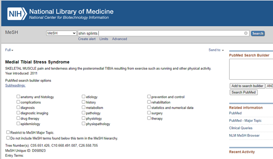This screenshot has width=273, height=159.
Task: Clear the search field with the X icon
Action: 246,33
